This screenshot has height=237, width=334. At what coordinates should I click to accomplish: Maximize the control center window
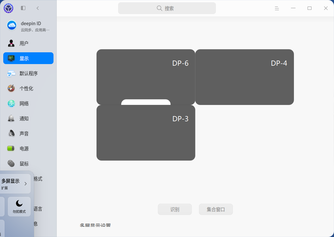[310, 8]
